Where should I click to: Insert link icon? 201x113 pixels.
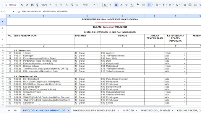pos(185,5)
